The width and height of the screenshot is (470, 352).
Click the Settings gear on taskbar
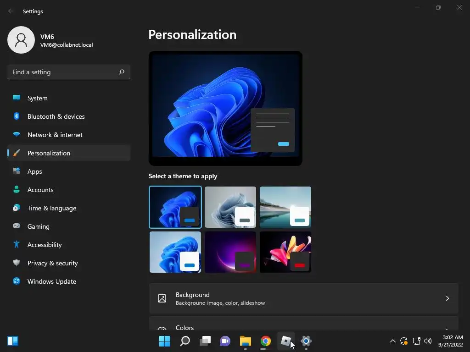pyautogui.click(x=306, y=341)
